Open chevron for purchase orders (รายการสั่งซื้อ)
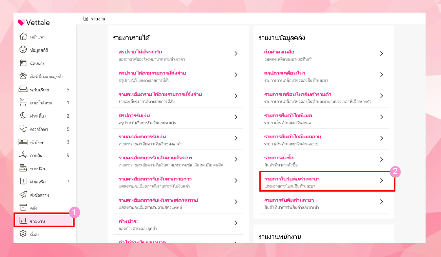The image size is (441, 257). pos(381,159)
